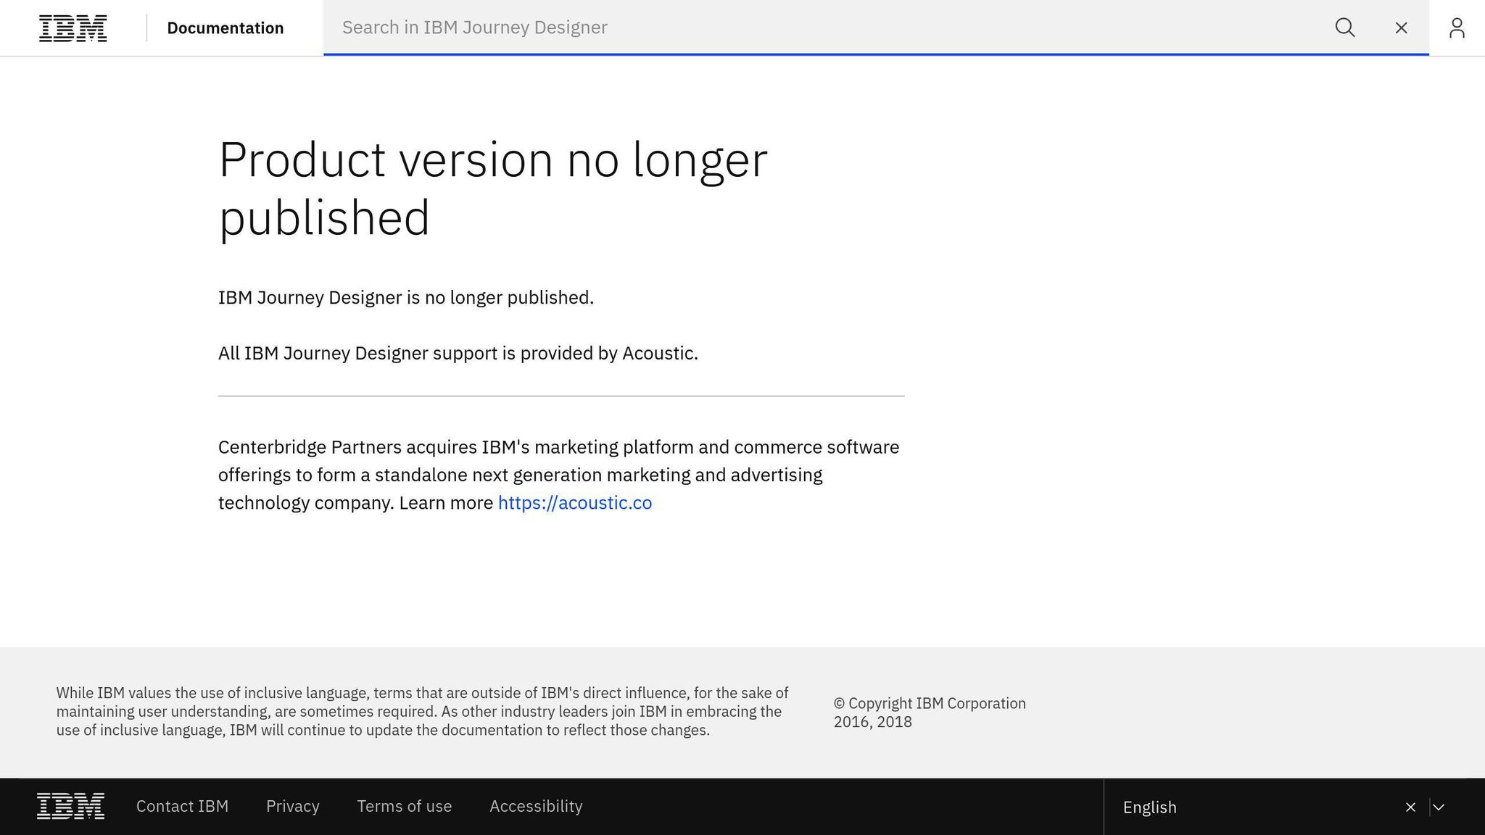Dismiss the language selector with the X icon
The image size is (1485, 835).
1410,807
